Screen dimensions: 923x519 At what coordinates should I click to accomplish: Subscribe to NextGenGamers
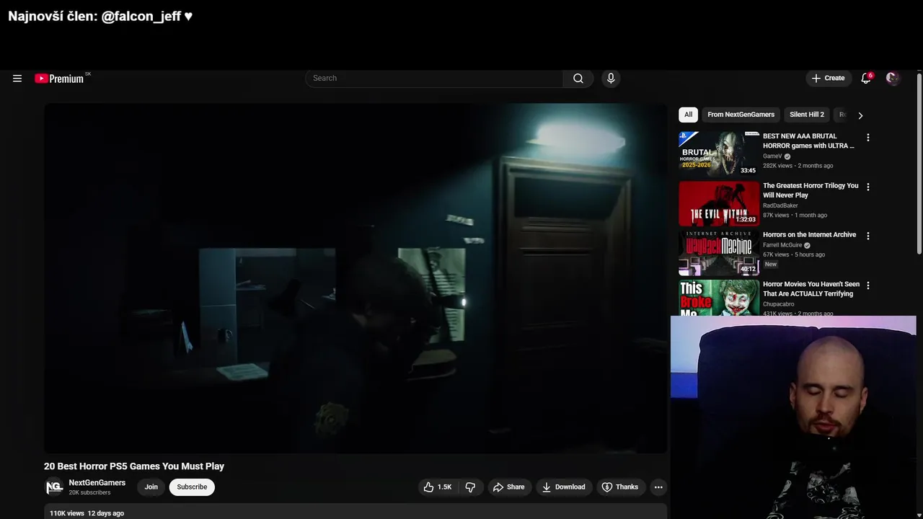tap(192, 487)
